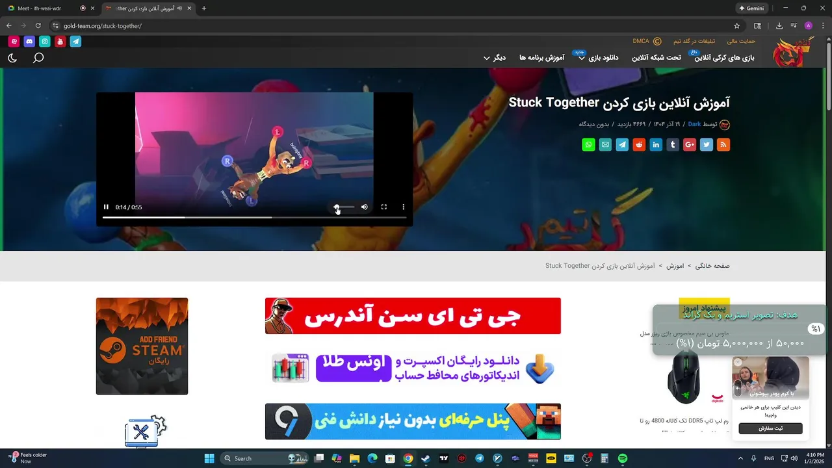Expand the دیگر menu
The width and height of the screenshot is (832, 468).
pos(495,58)
